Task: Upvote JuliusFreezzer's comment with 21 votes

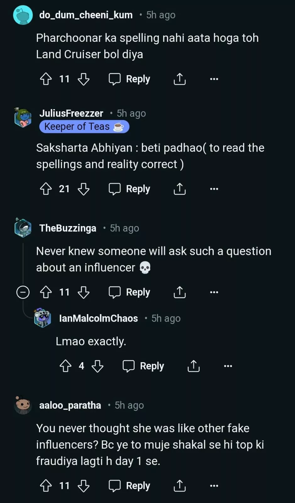Action: 46,189
